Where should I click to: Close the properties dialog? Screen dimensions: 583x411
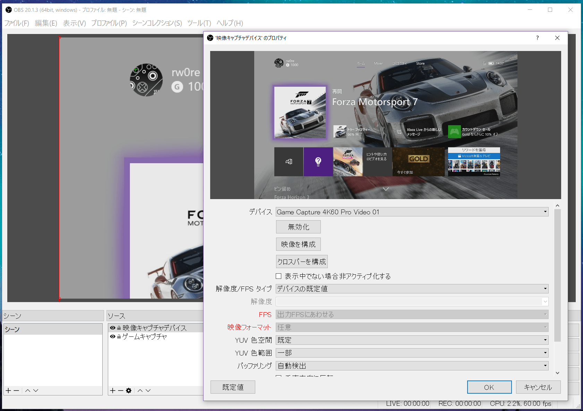[557, 38]
